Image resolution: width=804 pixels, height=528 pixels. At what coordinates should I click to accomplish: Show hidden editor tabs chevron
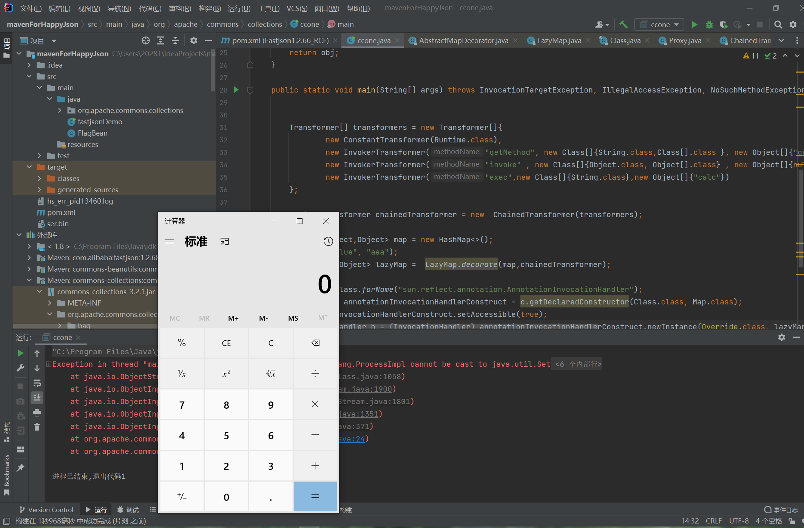coord(781,40)
